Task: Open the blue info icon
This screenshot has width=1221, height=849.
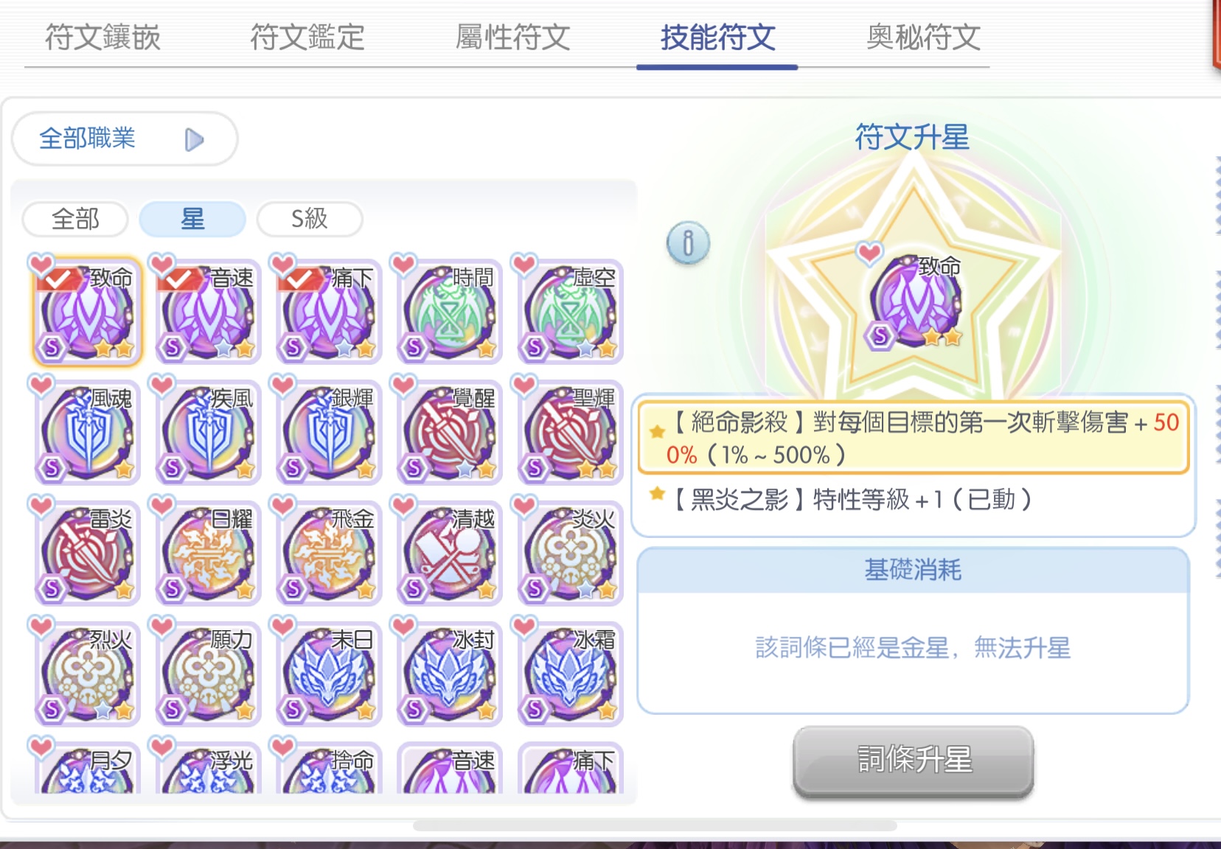Action: [x=688, y=242]
